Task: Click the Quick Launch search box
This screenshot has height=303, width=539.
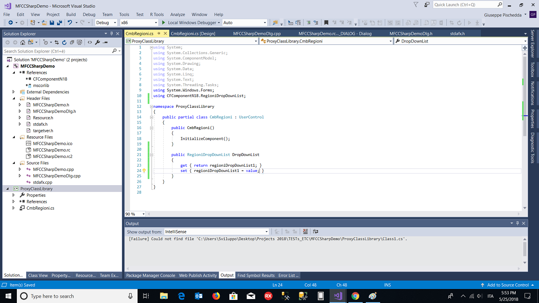Action: 468,5
